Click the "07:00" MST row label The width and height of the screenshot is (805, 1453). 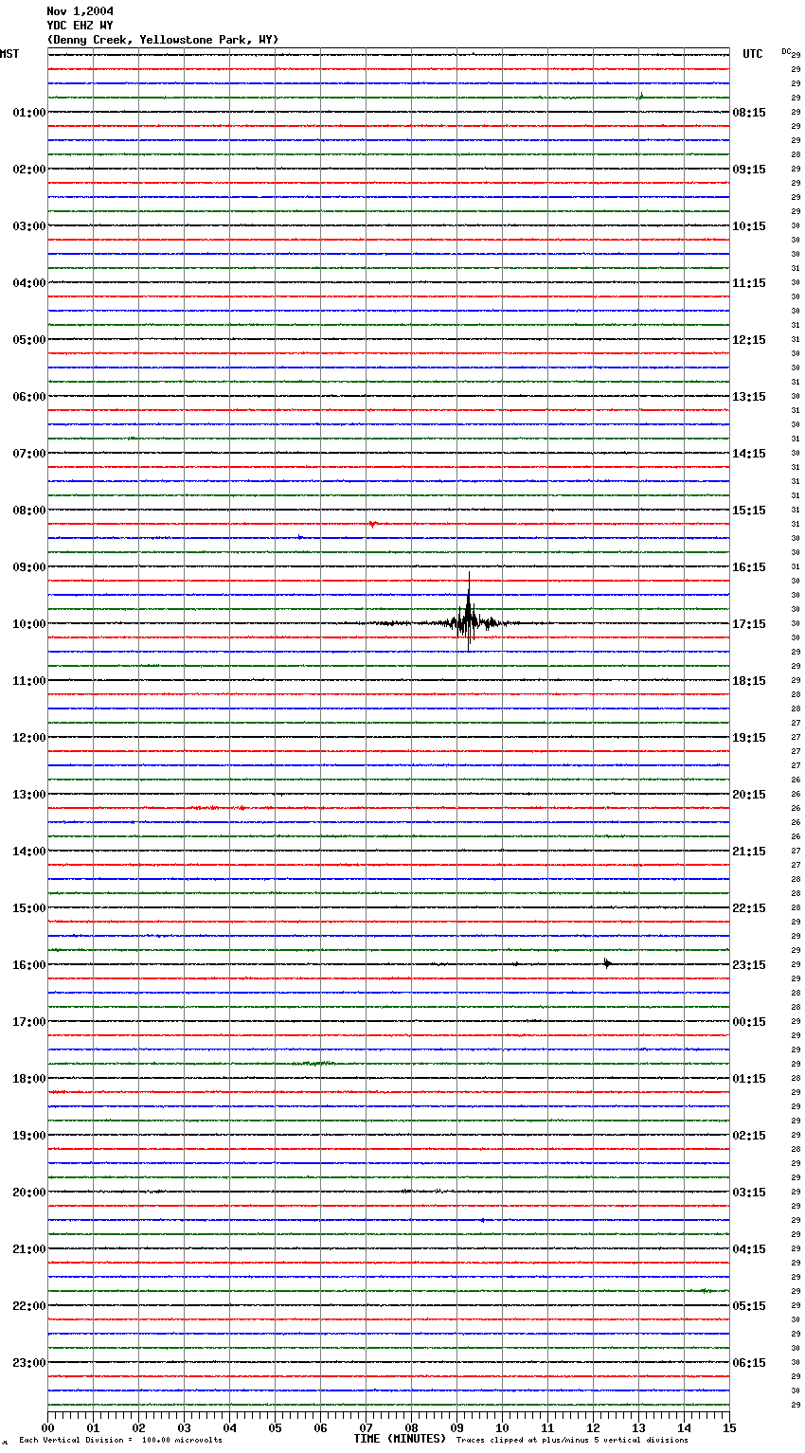tap(29, 454)
